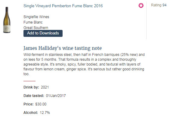Click the wine bottle thumbnail image
Image resolution: width=173 pixels, height=116 pixels.
click(7, 20)
